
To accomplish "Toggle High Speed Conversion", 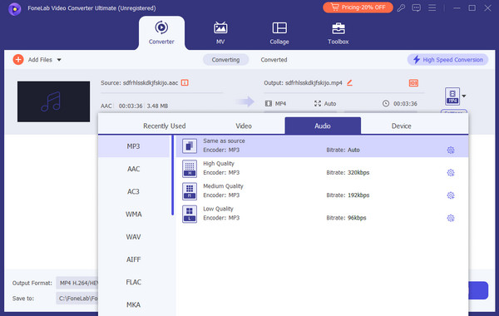I will [447, 60].
